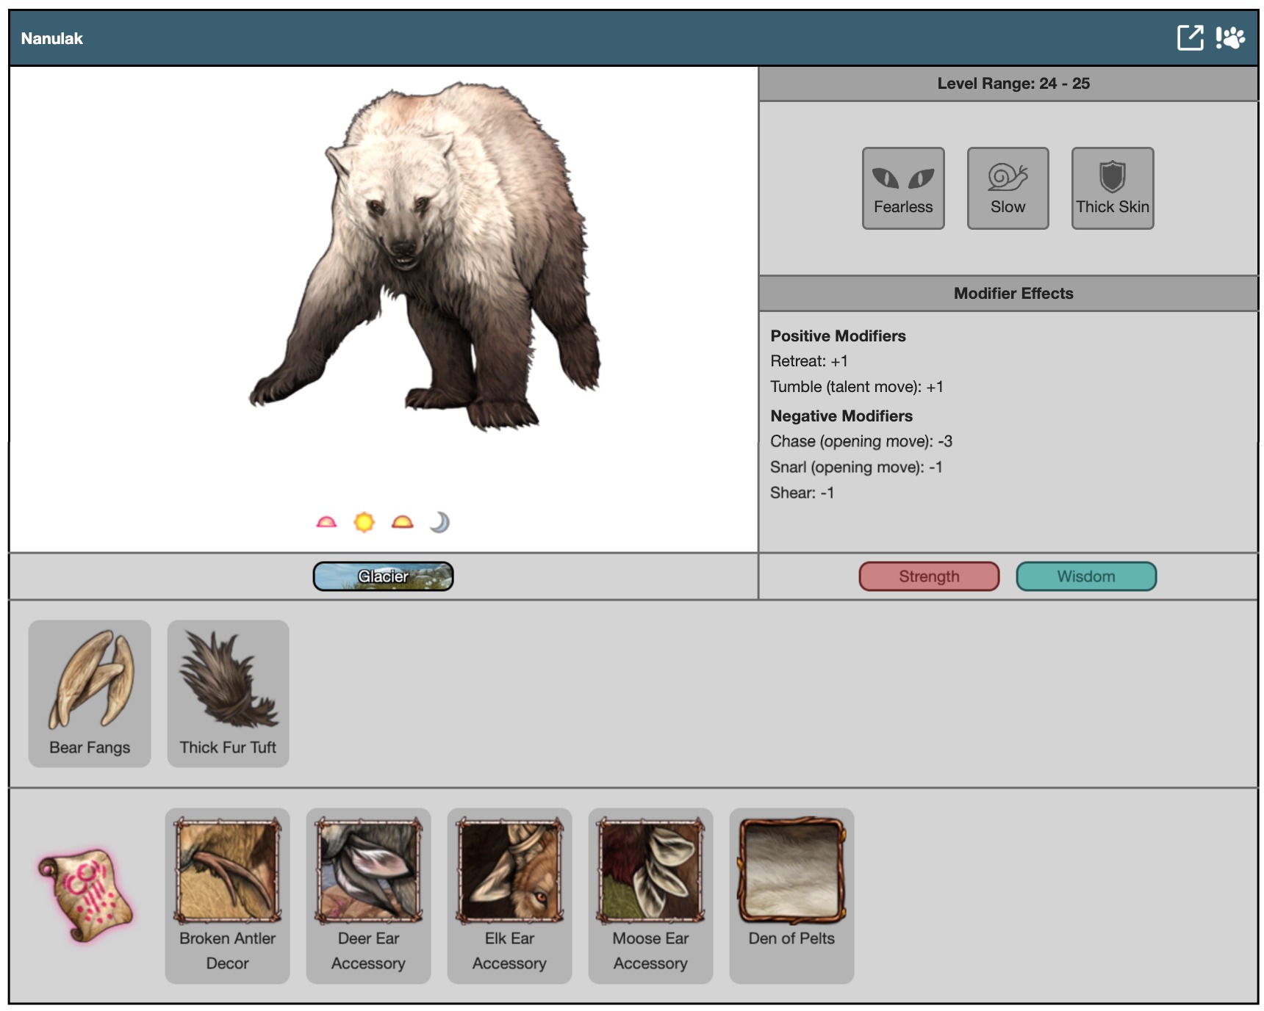This screenshot has height=1011, width=1264.
Task: Click the sun daytime icon
Action: (364, 522)
